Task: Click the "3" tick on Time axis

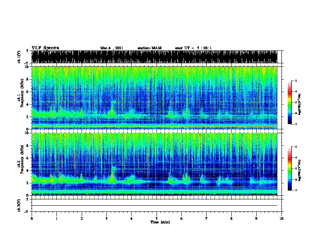Action: [x=106, y=219]
